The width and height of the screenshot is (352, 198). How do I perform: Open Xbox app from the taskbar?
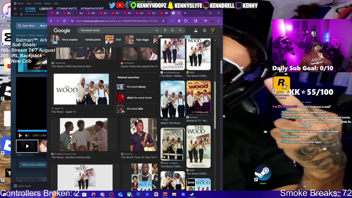click(x=129, y=194)
